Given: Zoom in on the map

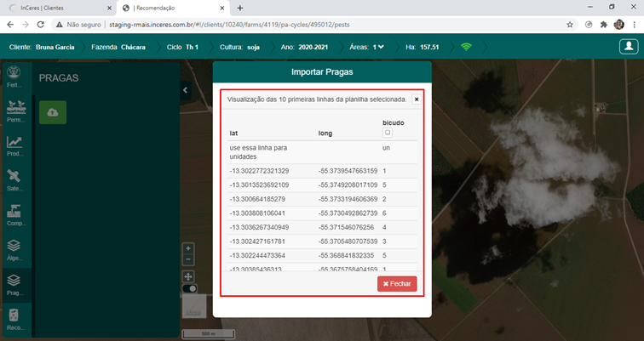Looking at the screenshot, I should (x=188, y=248).
